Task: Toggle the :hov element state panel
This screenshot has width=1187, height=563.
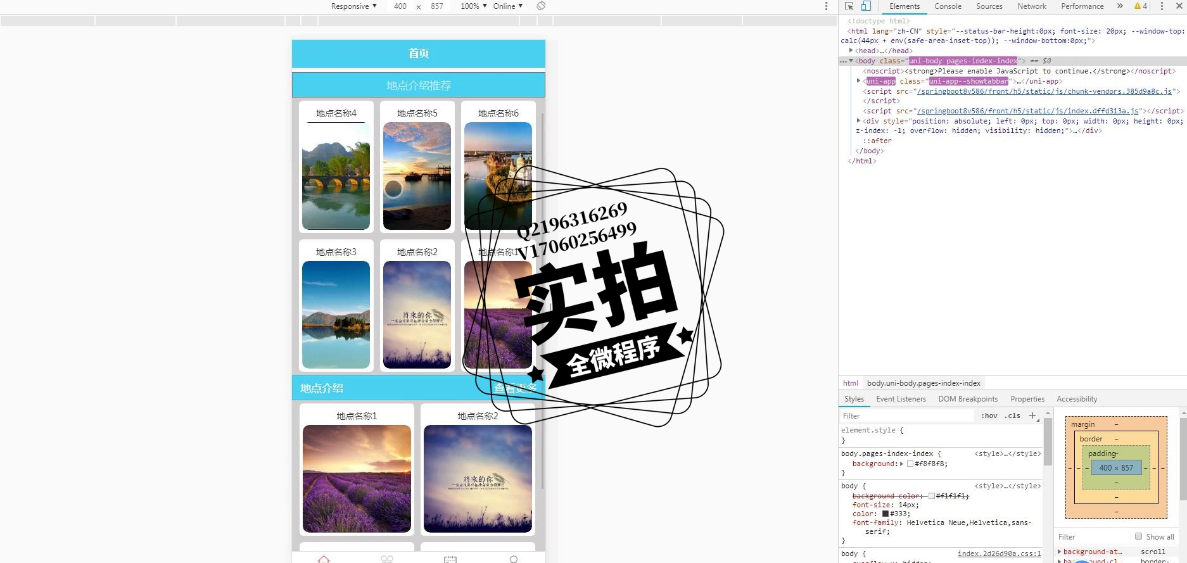Action: (989, 415)
